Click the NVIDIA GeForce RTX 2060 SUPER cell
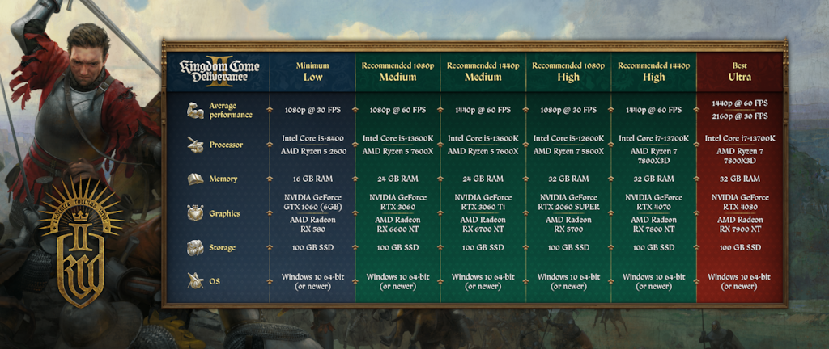Image resolution: width=829 pixels, height=349 pixels. [568, 203]
